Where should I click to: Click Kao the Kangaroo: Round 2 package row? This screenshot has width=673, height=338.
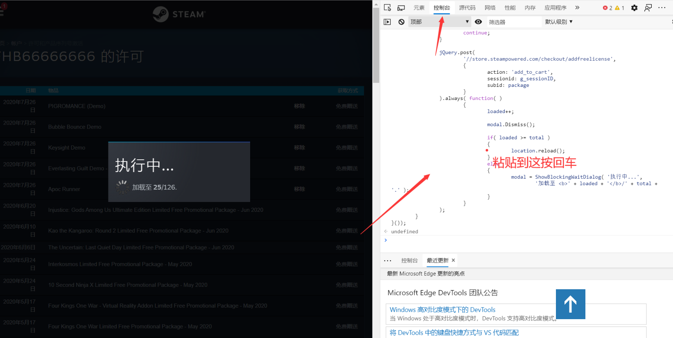pyautogui.click(x=182, y=231)
